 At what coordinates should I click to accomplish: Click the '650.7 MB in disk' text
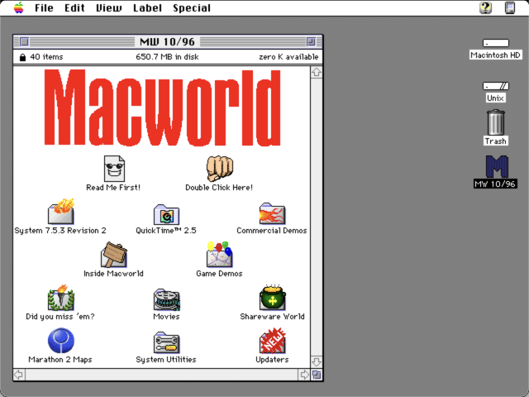pyautogui.click(x=167, y=57)
